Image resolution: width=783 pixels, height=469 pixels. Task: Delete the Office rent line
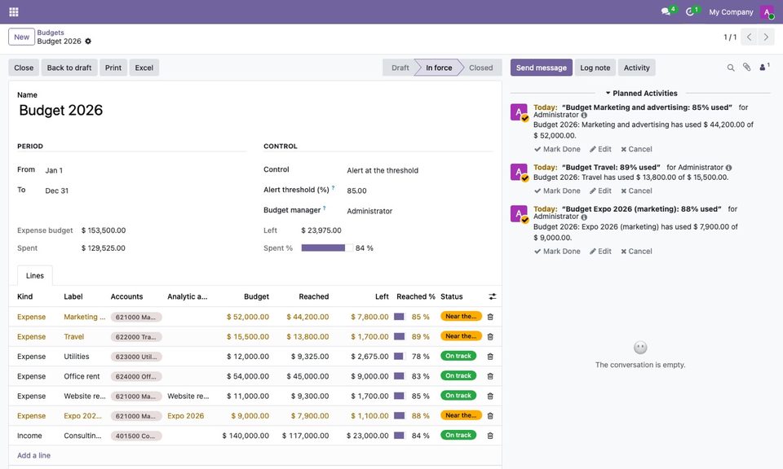[x=490, y=376]
